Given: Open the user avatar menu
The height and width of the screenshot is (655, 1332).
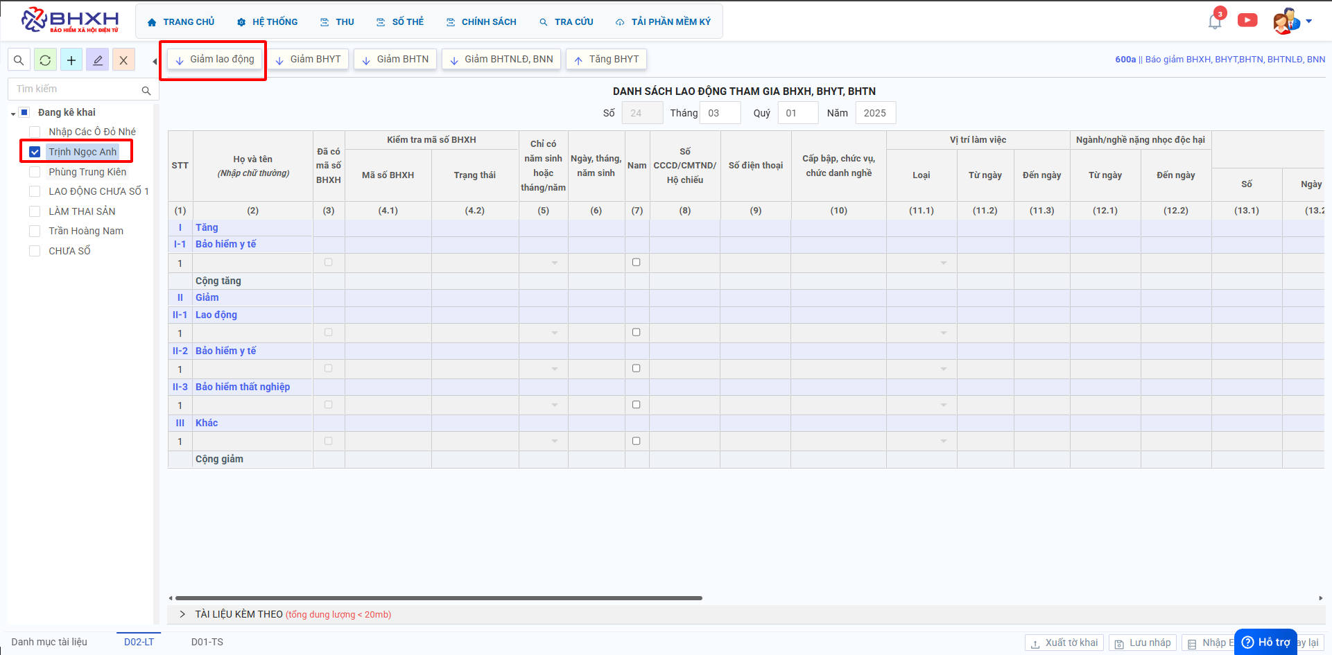Looking at the screenshot, I should click(x=1286, y=21).
